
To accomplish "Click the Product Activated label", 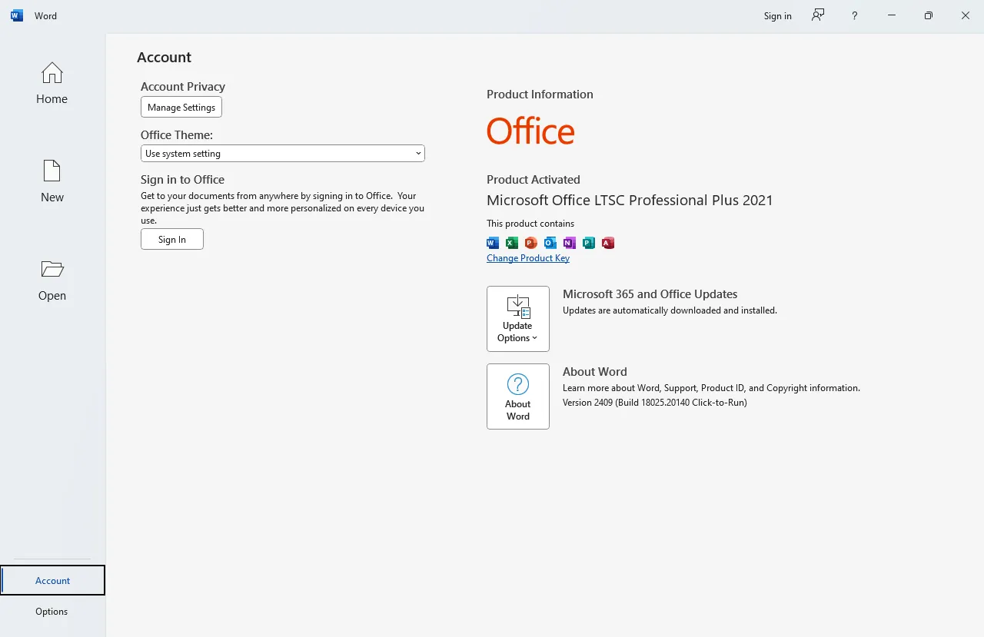I will pos(534,180).
